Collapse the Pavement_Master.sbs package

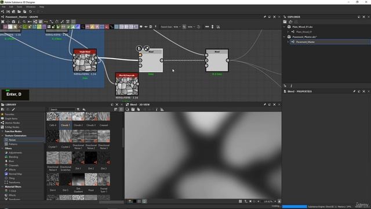(285, 37)
